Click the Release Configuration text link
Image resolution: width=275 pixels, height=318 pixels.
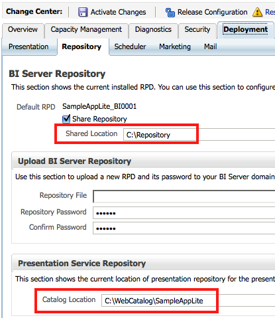(213, 12)
